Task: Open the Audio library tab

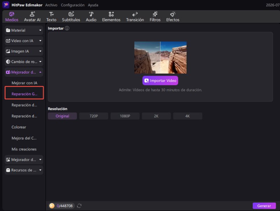Action: click(x=91, y=17)
